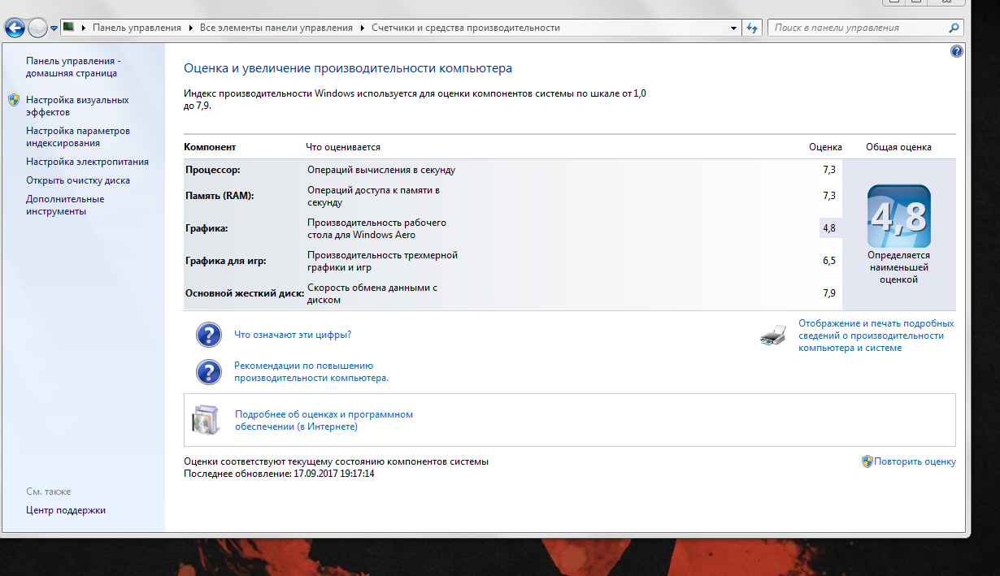Screen dimensions: 1000x576
Task: Click the Refresh button beside address bar
Action: (x=752, y=28)
